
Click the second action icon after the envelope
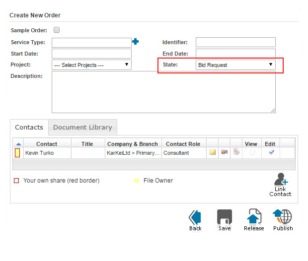tap(225, 152)
